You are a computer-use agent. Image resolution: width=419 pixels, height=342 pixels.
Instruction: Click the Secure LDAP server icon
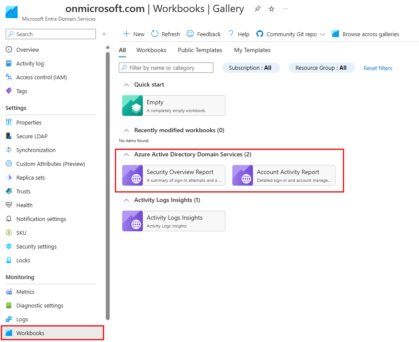point(9,136)
